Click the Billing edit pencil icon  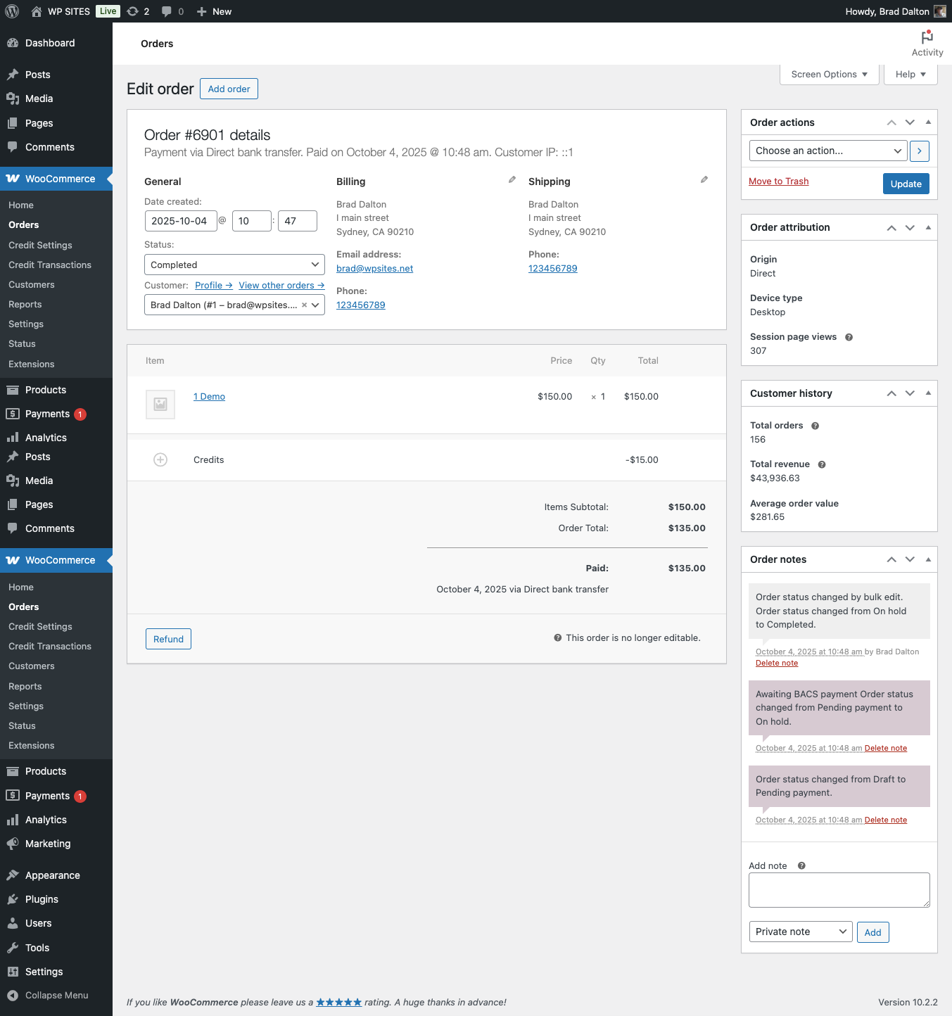512,180
